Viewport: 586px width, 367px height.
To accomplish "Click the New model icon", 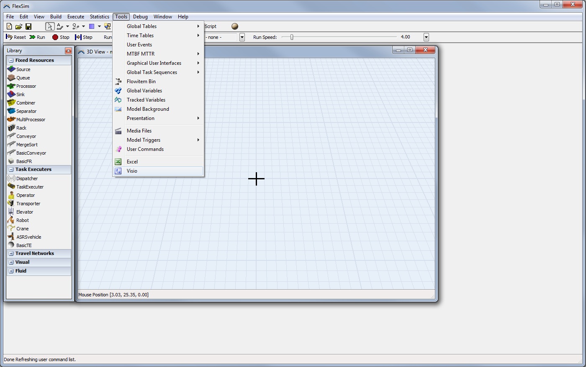I will pos(9,26).
